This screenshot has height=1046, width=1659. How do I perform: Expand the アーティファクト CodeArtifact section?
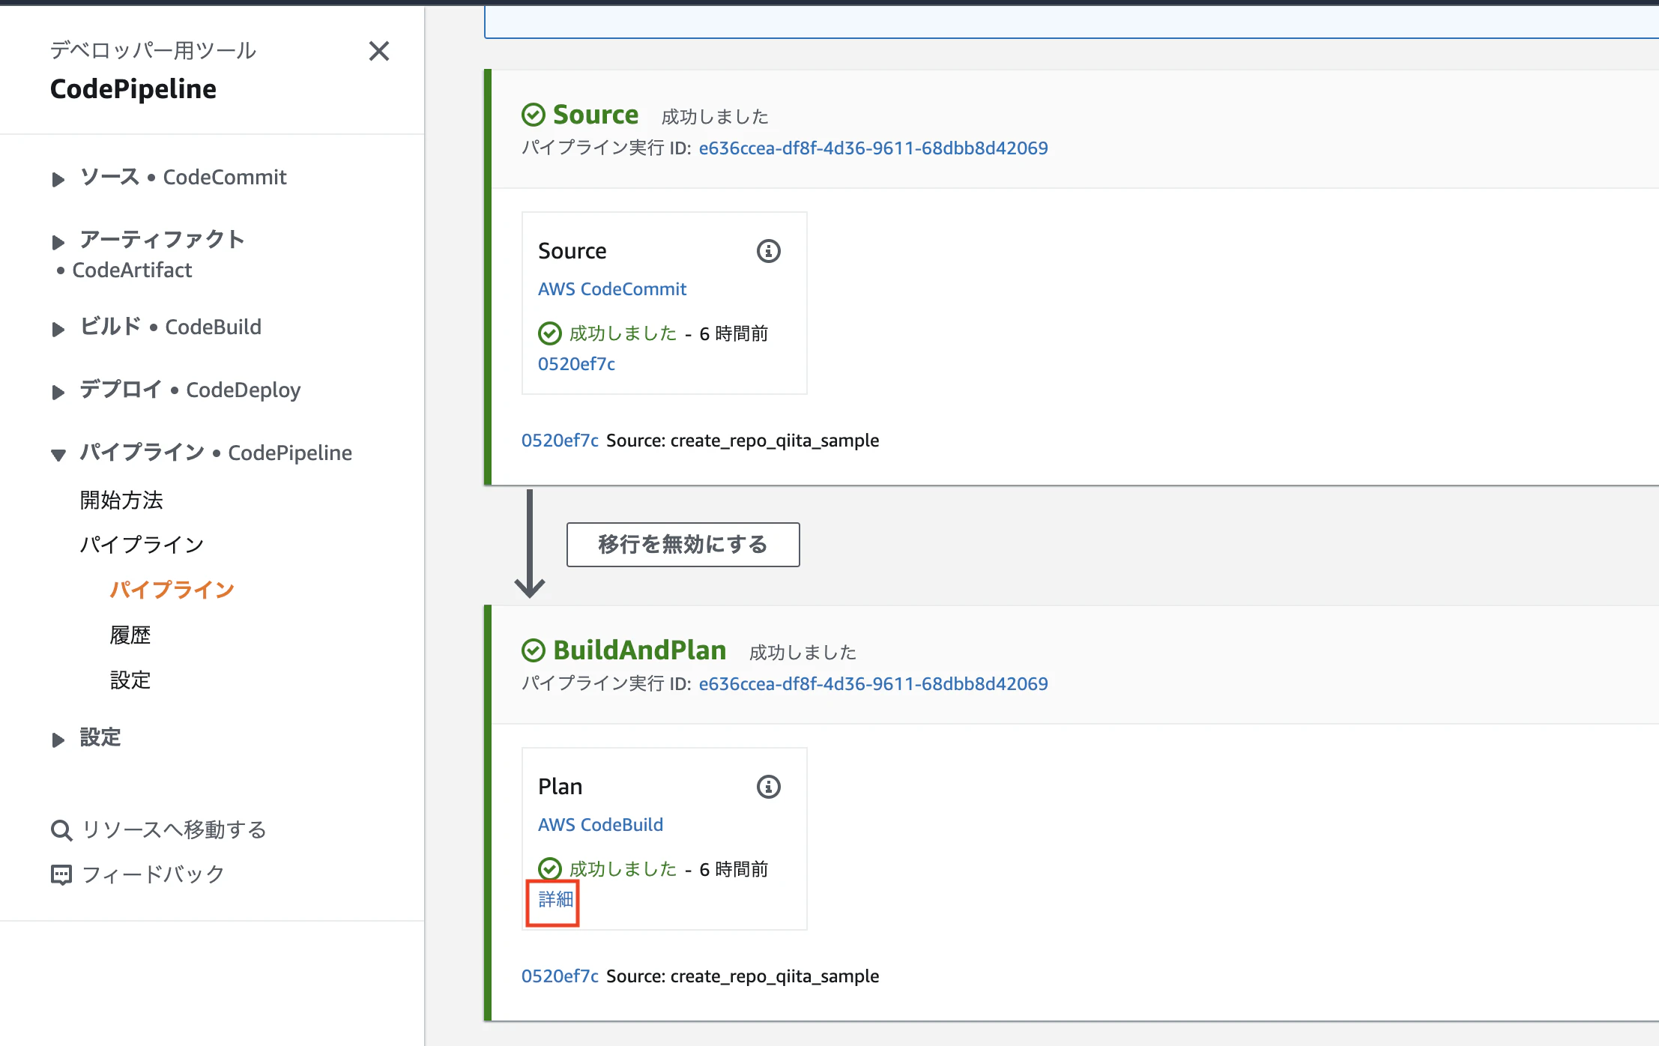pos(58,242)
